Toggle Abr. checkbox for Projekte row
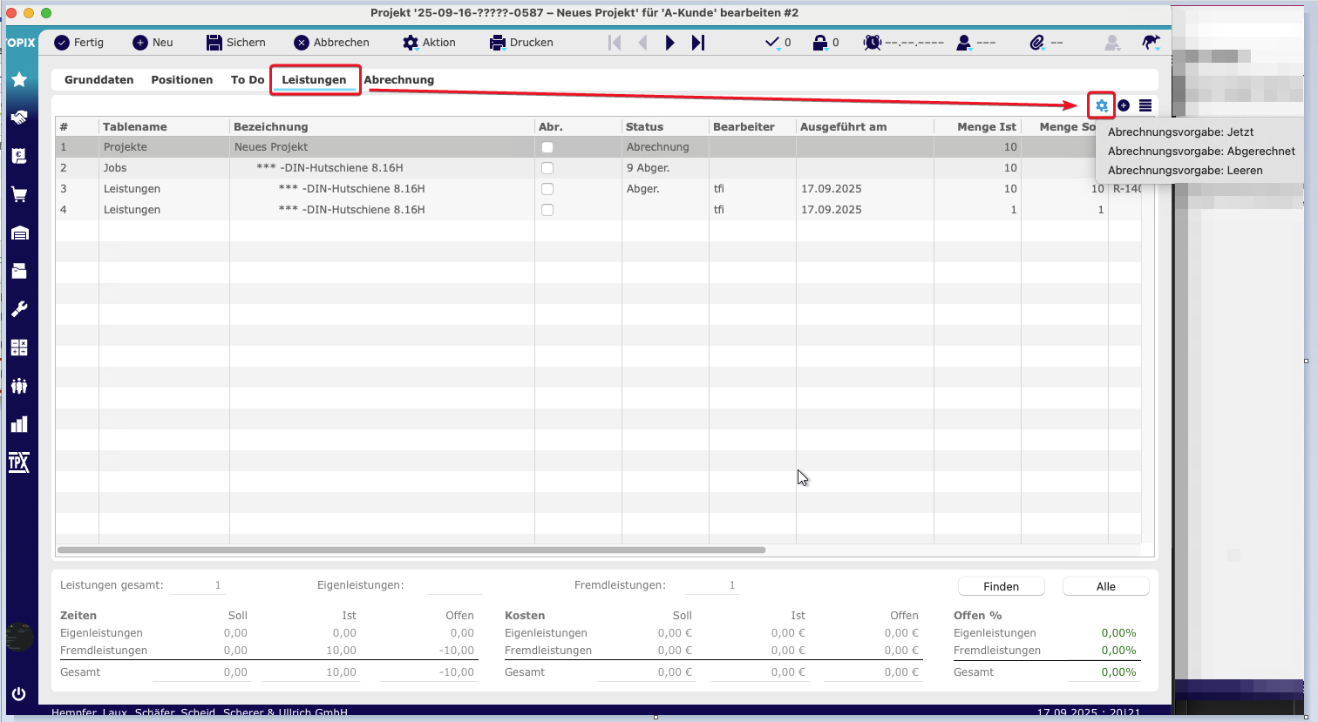 [547, 147]
